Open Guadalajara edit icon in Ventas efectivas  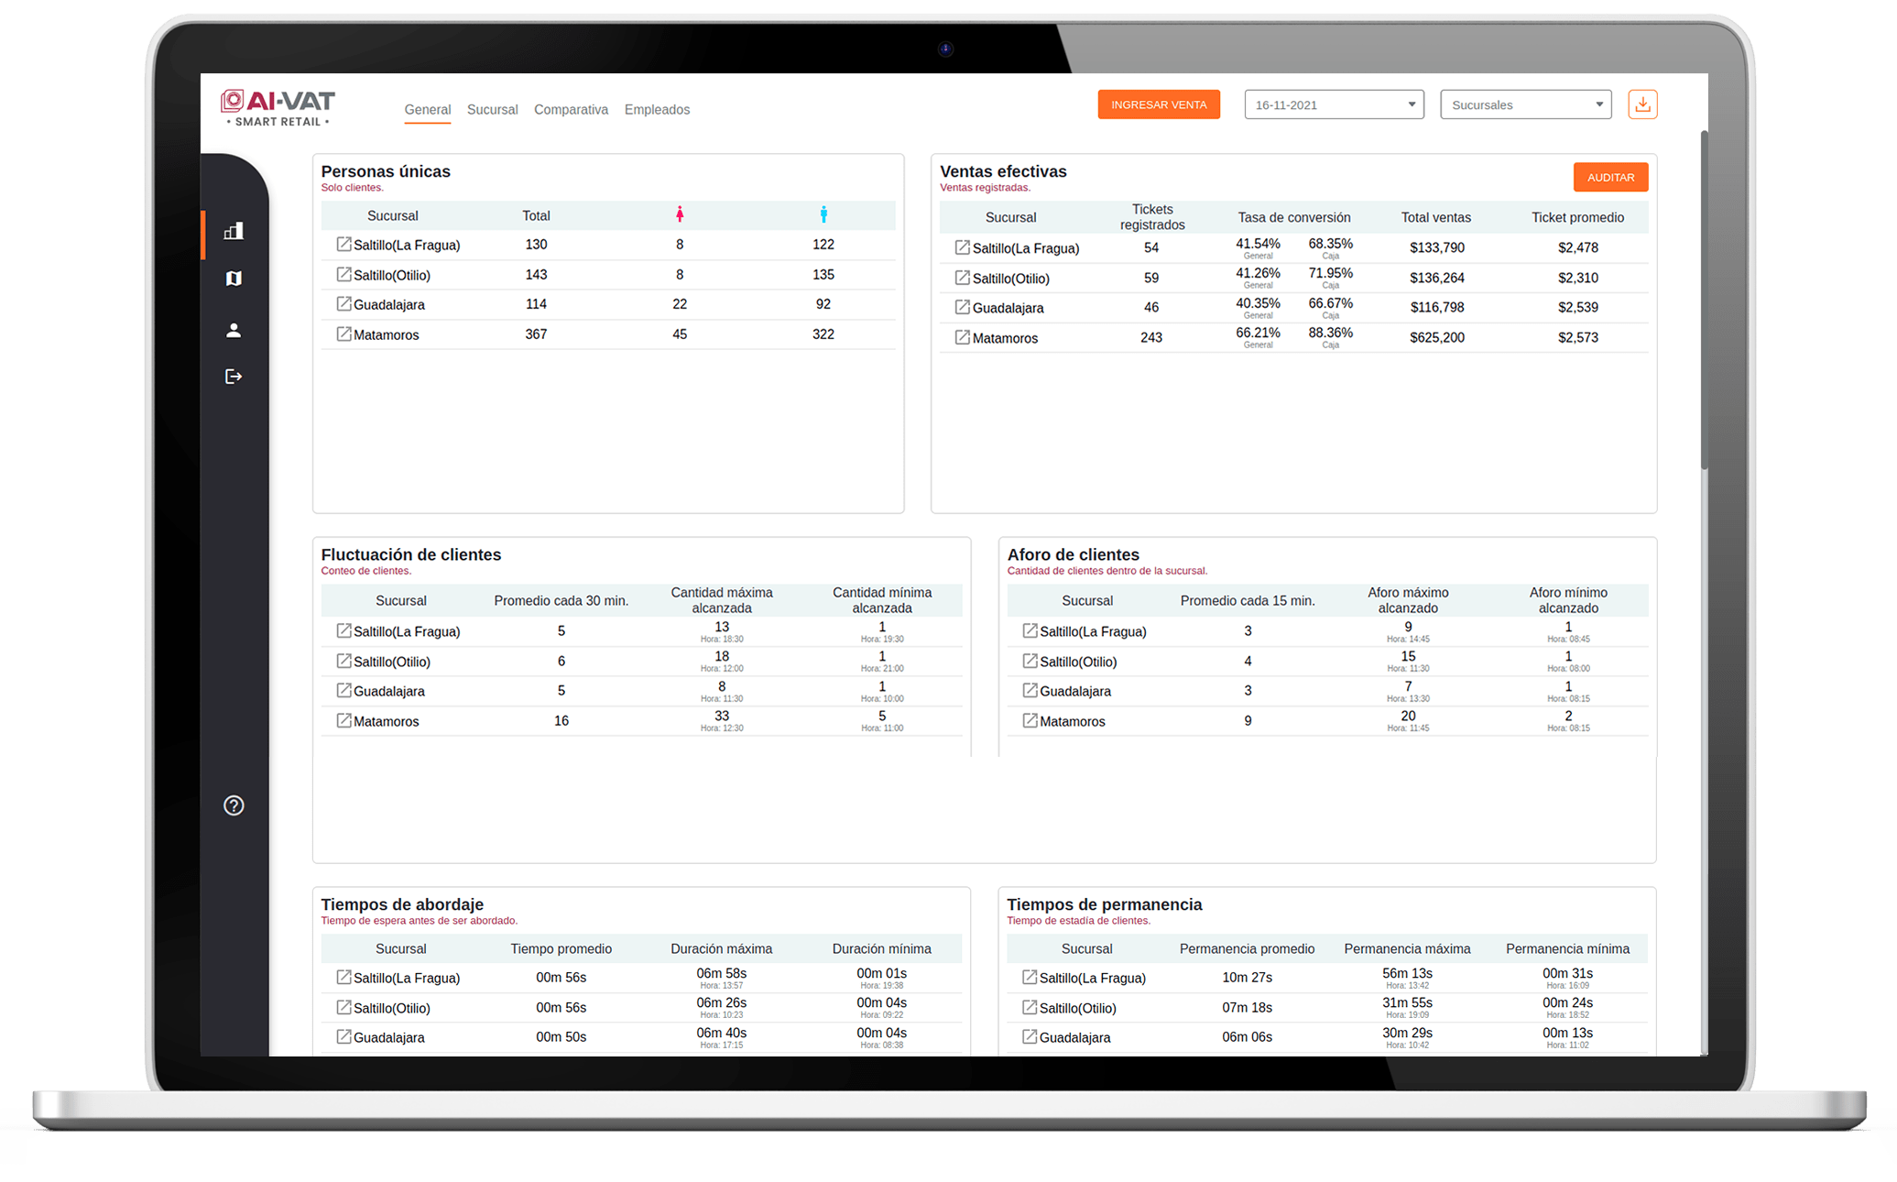(x=963, y=307)
